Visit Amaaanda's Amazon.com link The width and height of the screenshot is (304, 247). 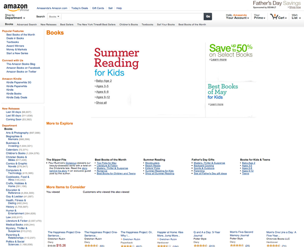pyautogui.click(x=52, y=8)
